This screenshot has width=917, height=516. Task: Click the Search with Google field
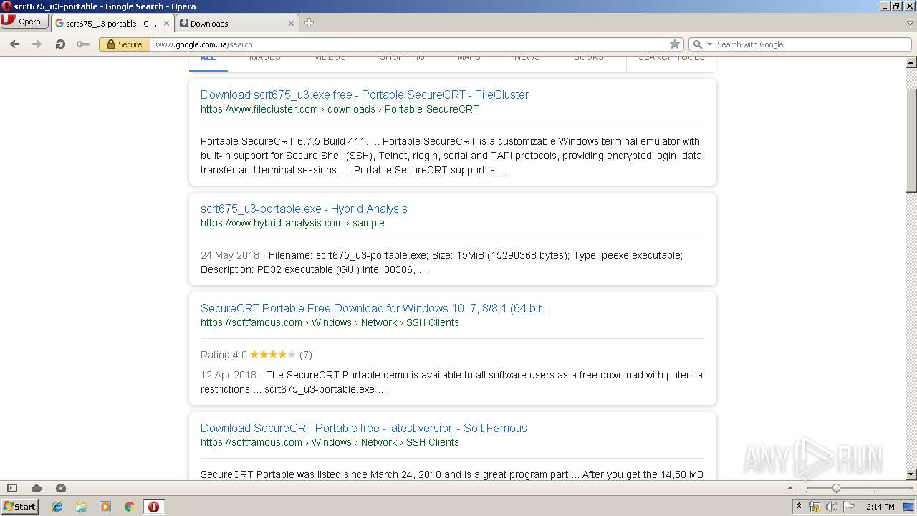click(813, 44)
